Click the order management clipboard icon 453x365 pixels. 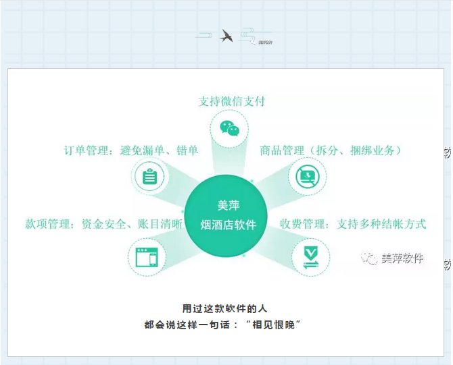pos(149,176)
